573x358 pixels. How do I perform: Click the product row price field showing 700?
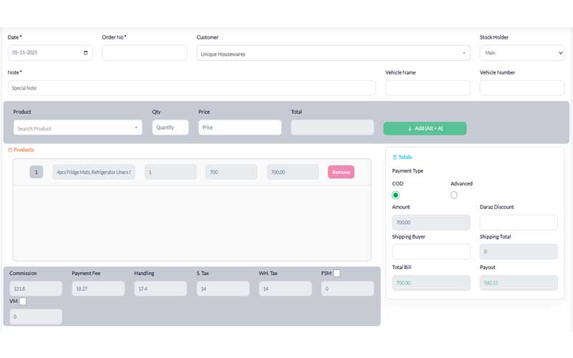(x=231, y=172)
